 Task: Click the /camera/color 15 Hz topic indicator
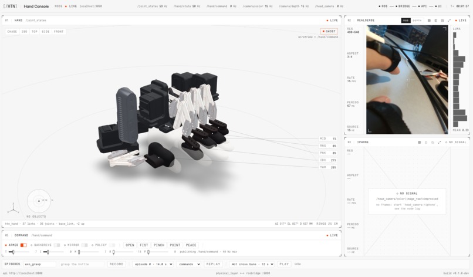coord(257,6)
